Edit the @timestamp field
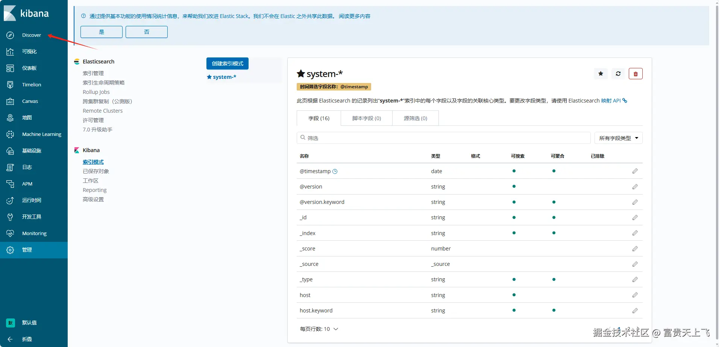The image size is (719, 347). tap(635, 171)
